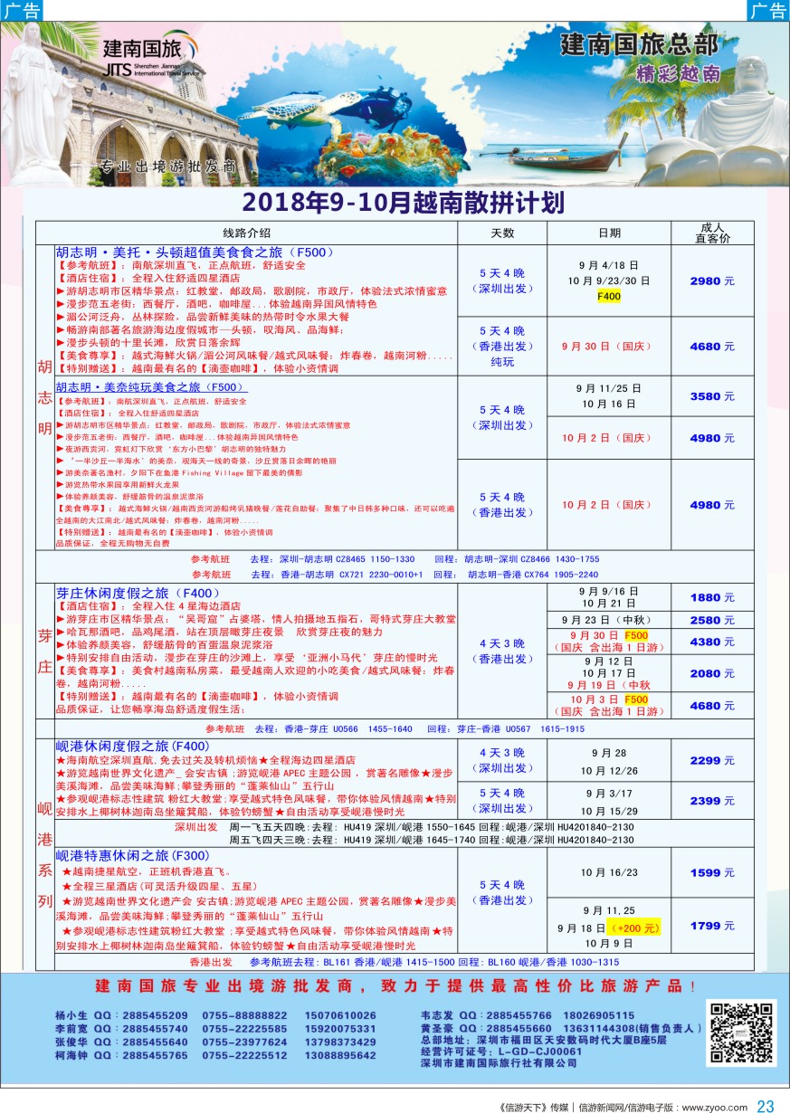The image size is (790, 1113).
Task: Open 岘港特惠休闲之旅 (F300) route title
Action: coord(134,855)
